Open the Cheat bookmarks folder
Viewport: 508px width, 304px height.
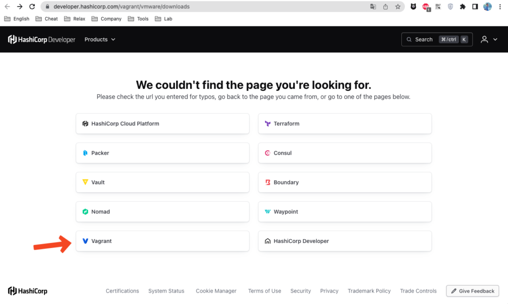(47, 19)
